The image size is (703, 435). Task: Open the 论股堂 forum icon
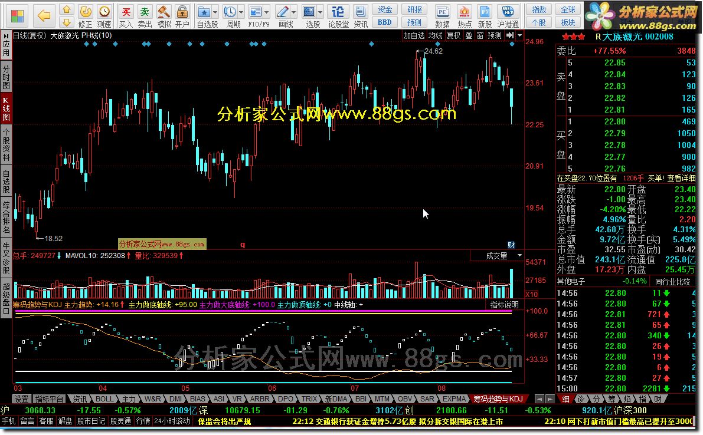(338, 16)
